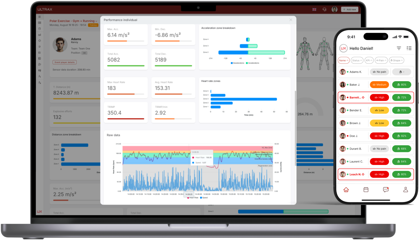Click the Shape 72% indicator for Barrett
This screenshot has width=419, height=240.
pos(402,97)
